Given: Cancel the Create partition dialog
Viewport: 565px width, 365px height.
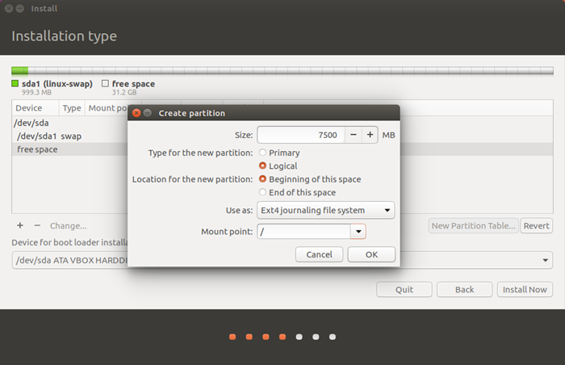Looking at the screenshot, I should tap(320, 254).
